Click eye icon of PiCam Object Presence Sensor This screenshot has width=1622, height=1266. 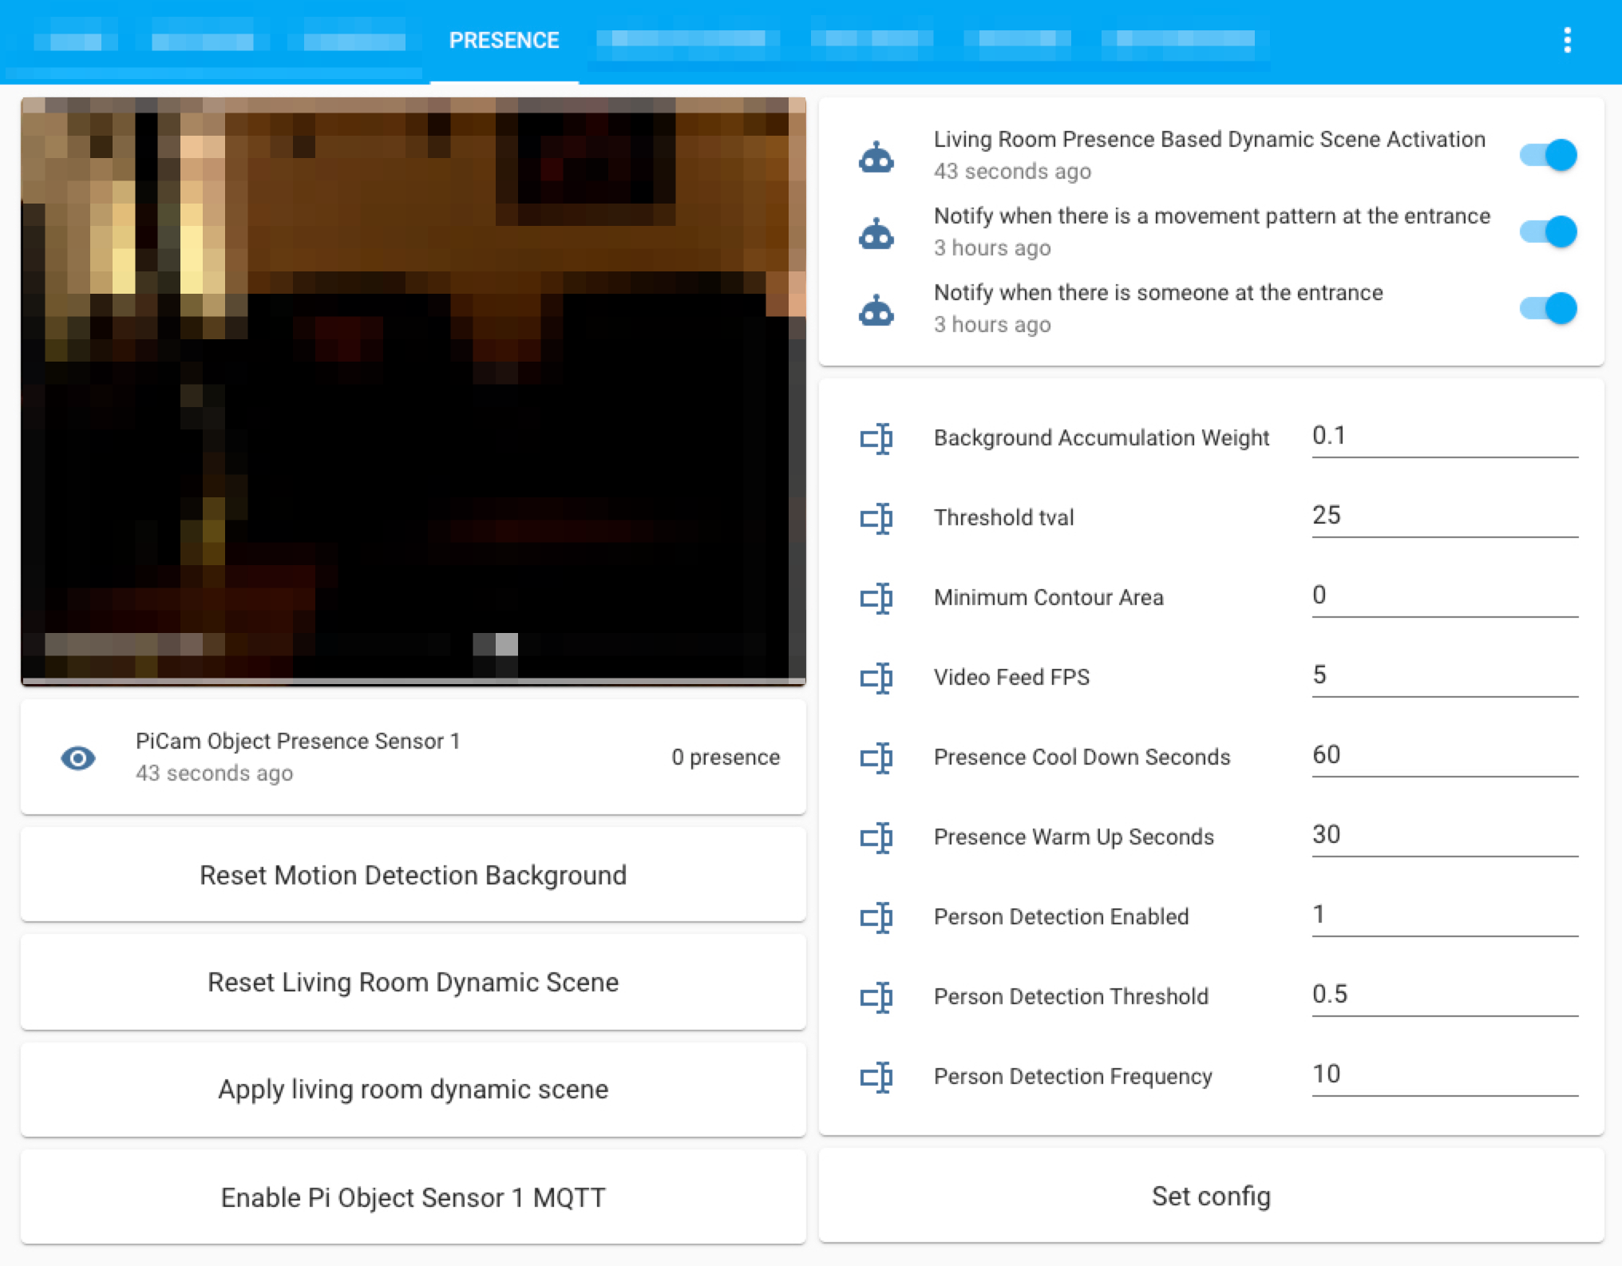(x=78, y=758)
